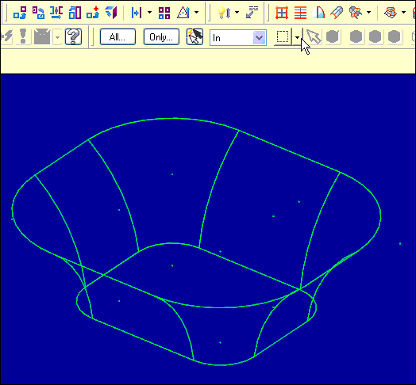Click the grayed dropdown arrow beside the box icon
Screen dimensions: 416x385
57,37
